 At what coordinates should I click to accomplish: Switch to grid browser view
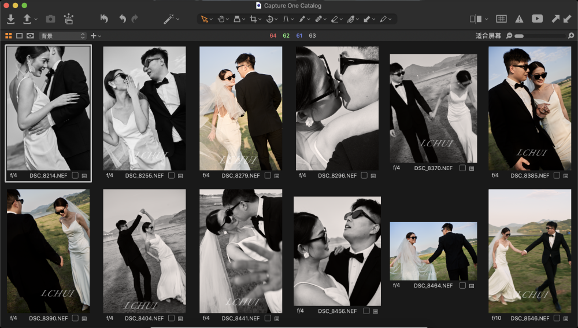9,36
